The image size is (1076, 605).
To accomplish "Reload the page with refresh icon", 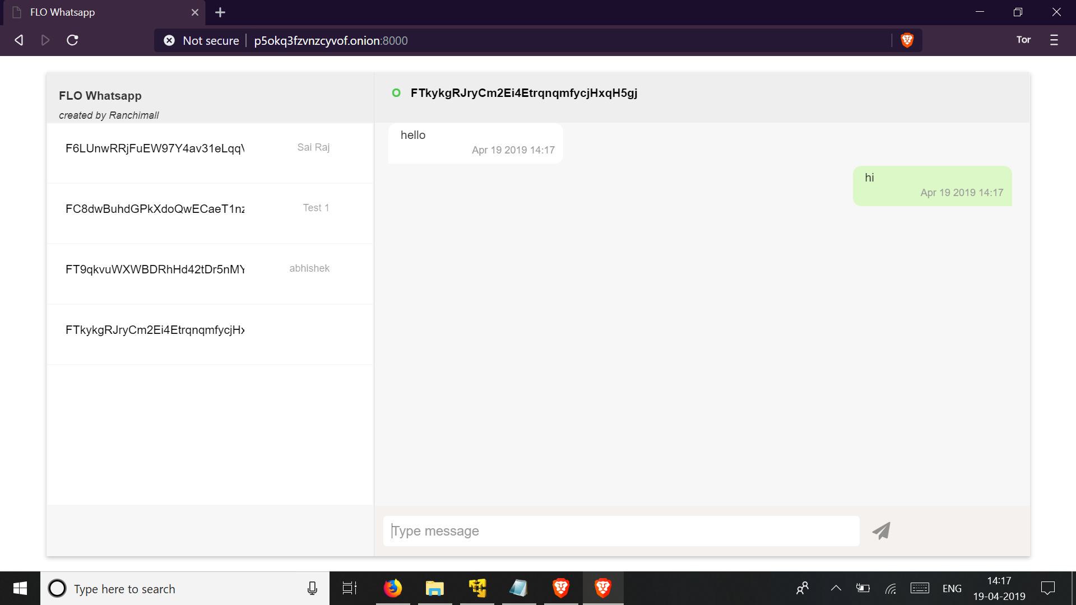I will point(72,40).
